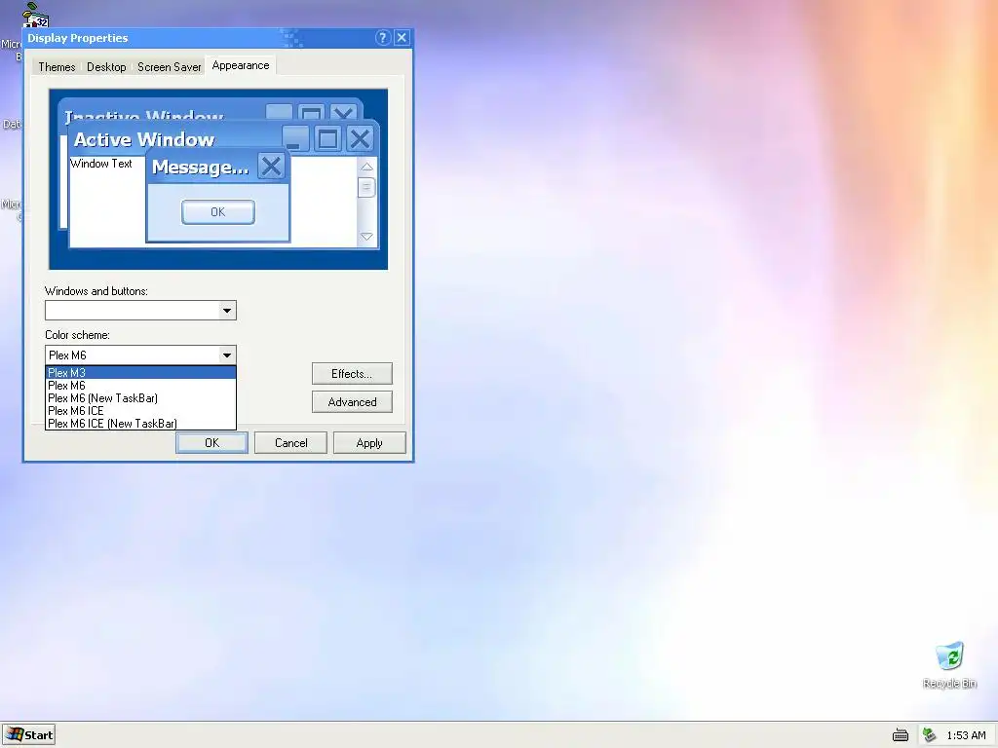The width and height of the screenshot is (998, 748).
Task: Click the Active Window preview minimize icon
Action: tap(295, 138)
